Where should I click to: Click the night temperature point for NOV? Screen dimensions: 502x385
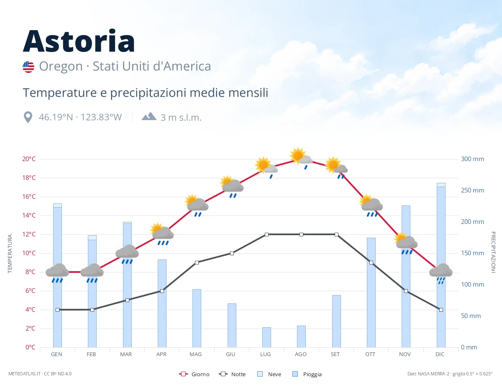(406, 291)
